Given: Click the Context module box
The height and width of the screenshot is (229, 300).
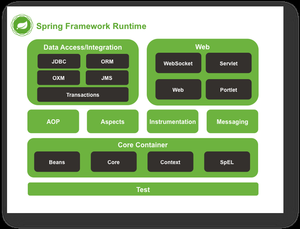Looking at the screenshot, I should coord(170,162).
